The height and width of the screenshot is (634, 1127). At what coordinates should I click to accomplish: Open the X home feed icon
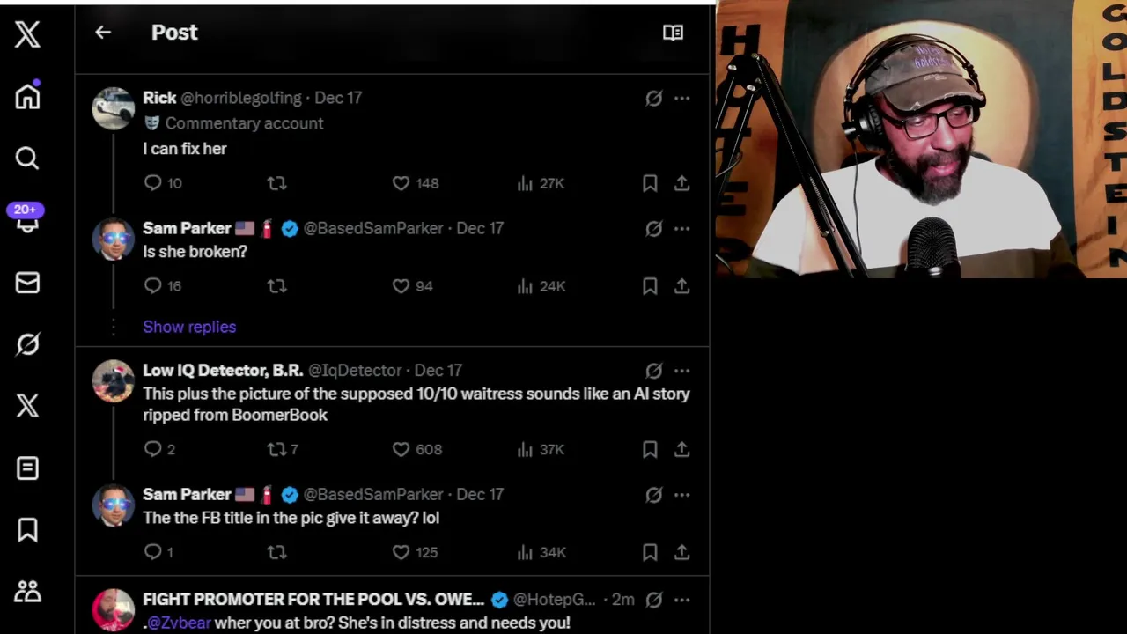point(27,96)
